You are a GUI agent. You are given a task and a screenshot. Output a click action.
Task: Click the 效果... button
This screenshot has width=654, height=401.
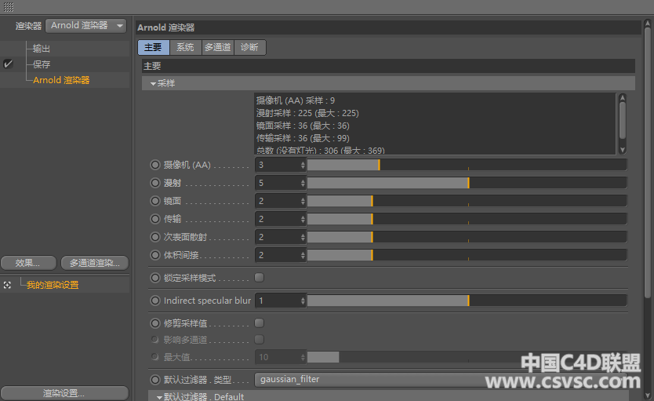[29, 263]
